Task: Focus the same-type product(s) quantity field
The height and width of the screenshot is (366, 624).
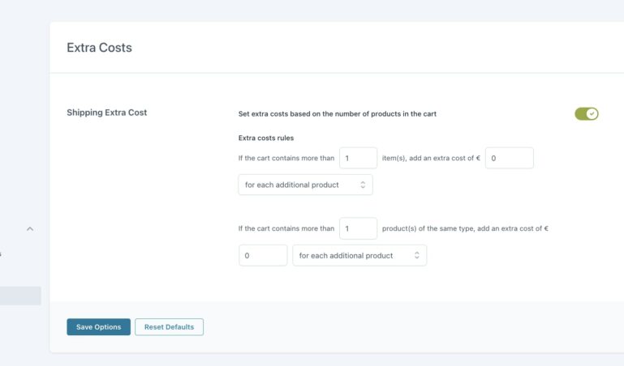Action: (358, 229)
